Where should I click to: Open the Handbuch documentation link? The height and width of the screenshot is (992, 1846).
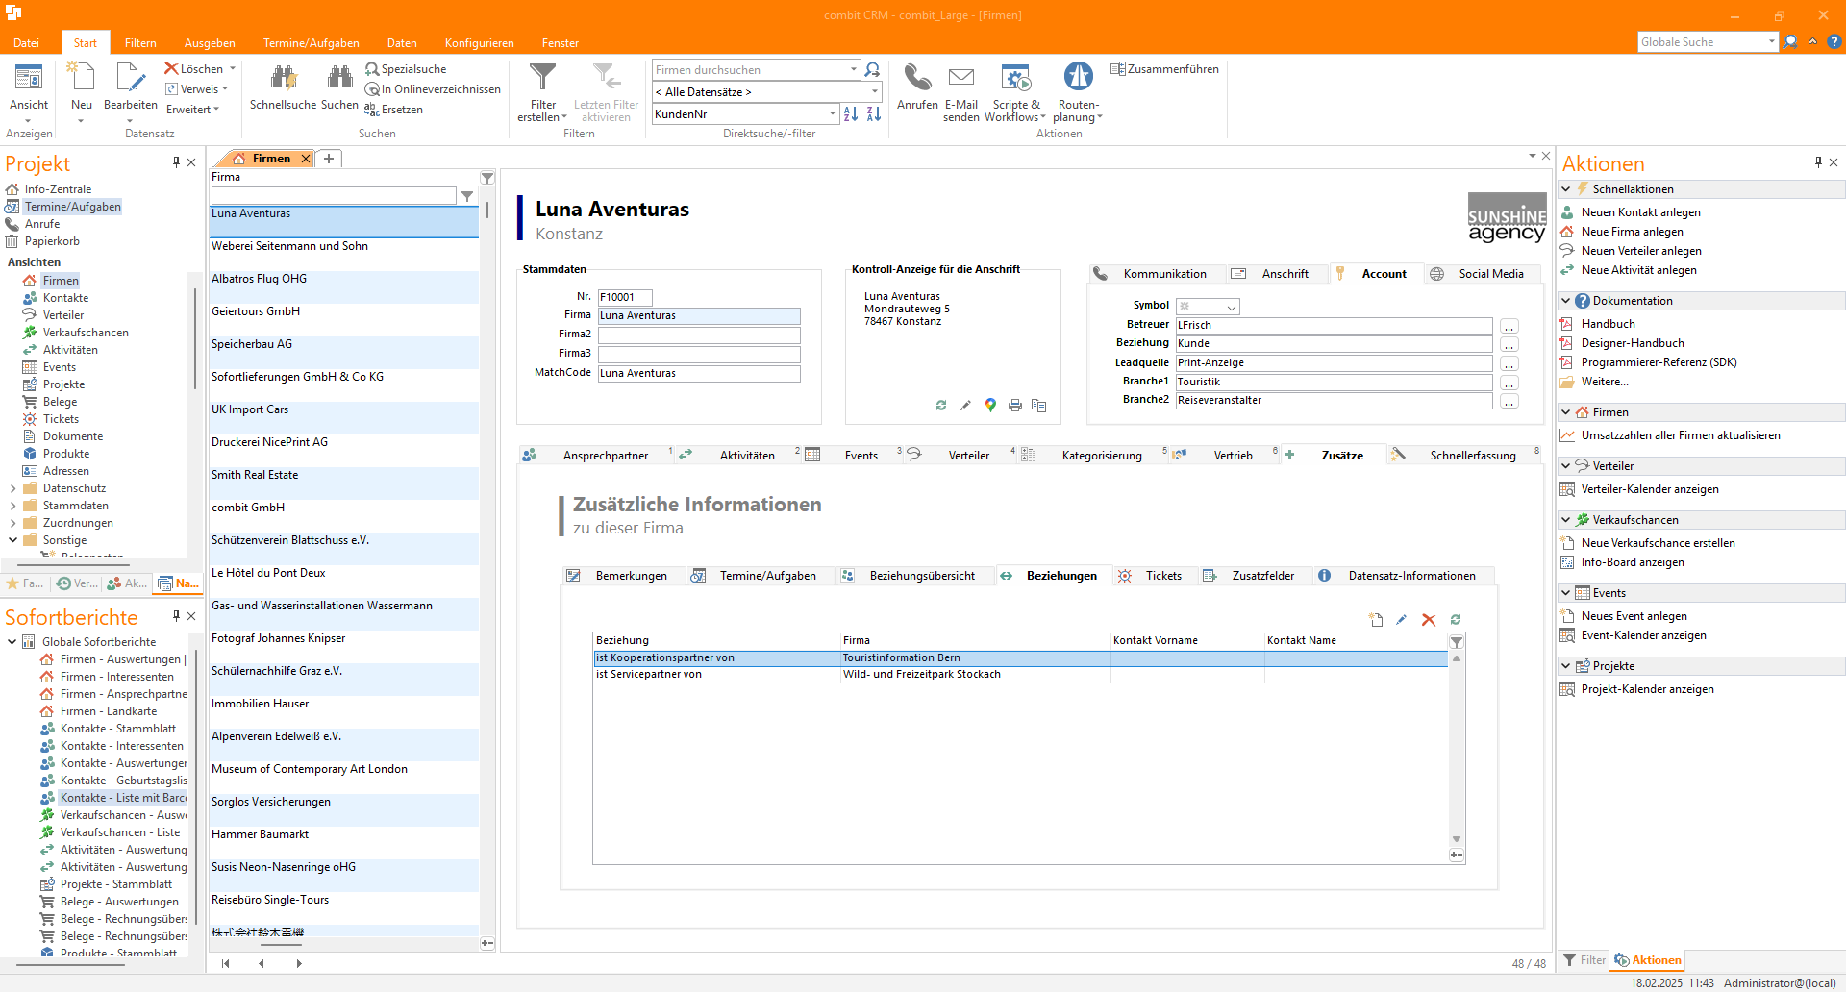(x=1608, y=324)
